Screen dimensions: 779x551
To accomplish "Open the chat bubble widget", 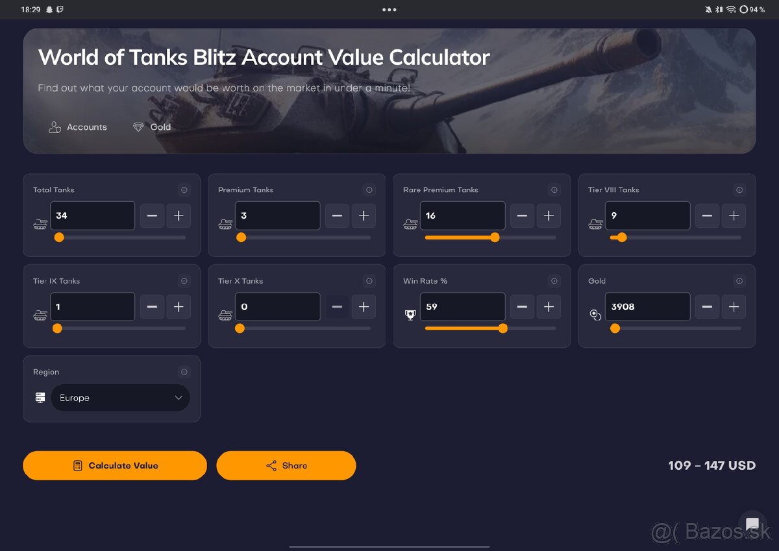I will [752, 524].
